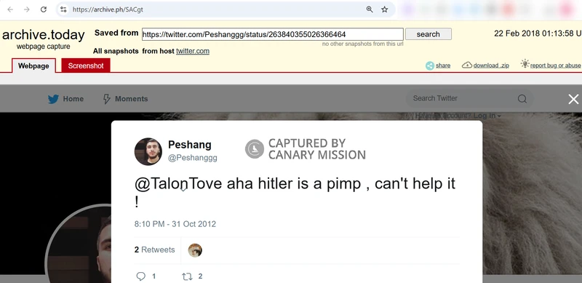The height and width of the screenshot is (283, 582).
Task: Click the retweet arrows icon
Action: [x=187, y=276]
